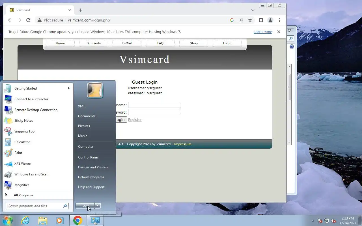This screenshot has width=362, height=226.
Task: Open File Explorer from taskbar
Action: [x=43, y=220]
